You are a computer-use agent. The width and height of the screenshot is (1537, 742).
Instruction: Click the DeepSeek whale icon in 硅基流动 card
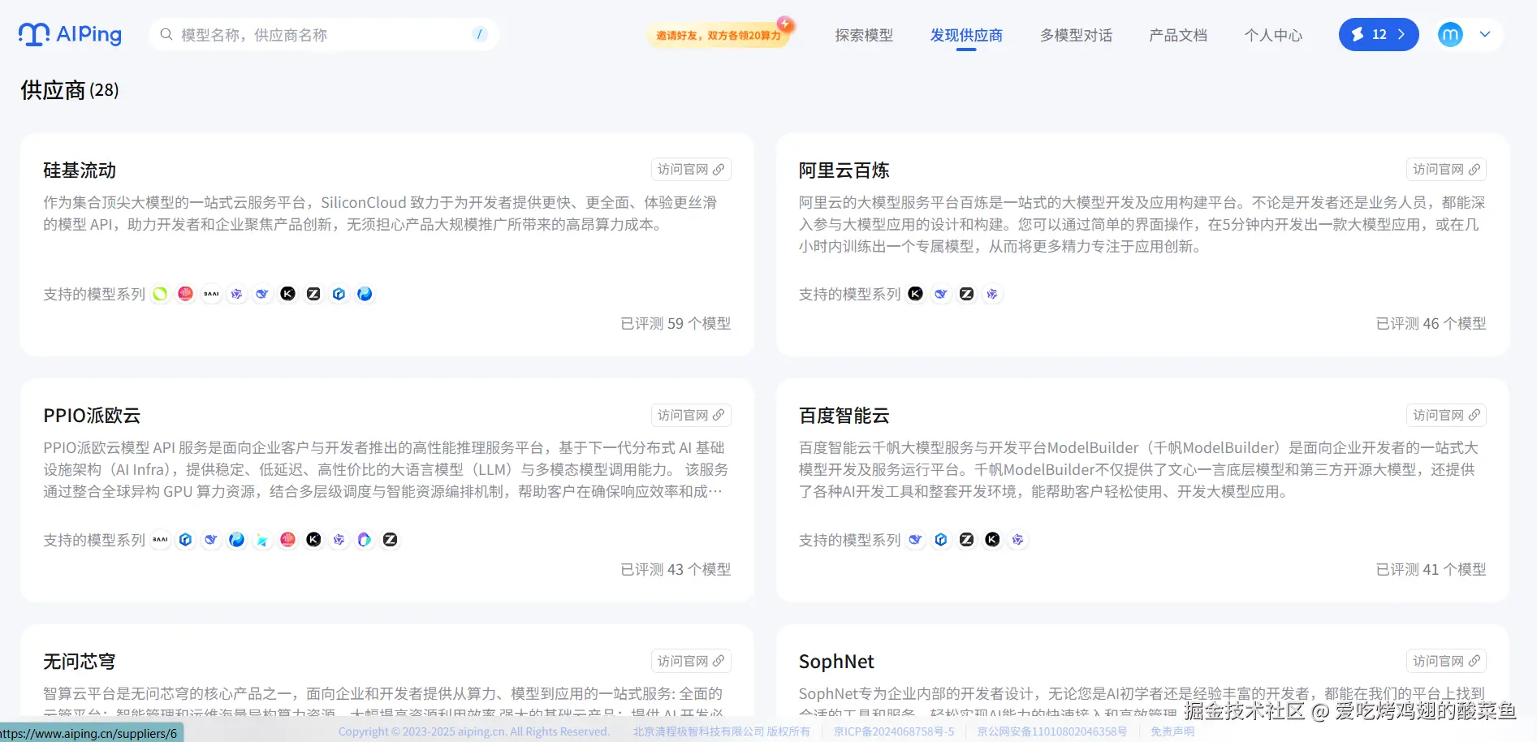(x=262, y=294)
